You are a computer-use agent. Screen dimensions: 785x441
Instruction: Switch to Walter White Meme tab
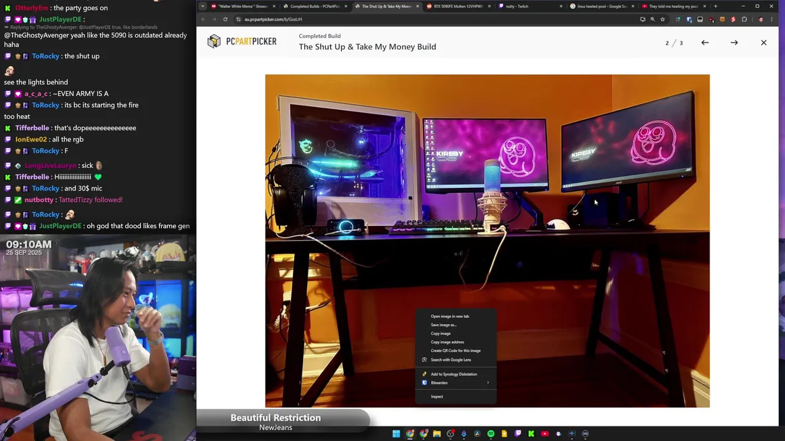242,6
